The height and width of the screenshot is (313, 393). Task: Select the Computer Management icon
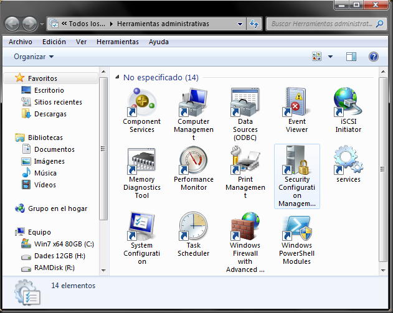coord(193,103)
